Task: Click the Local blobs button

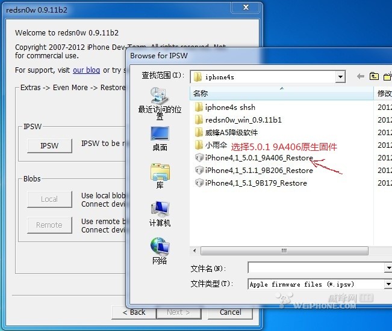Action: (x=49, y=199)
